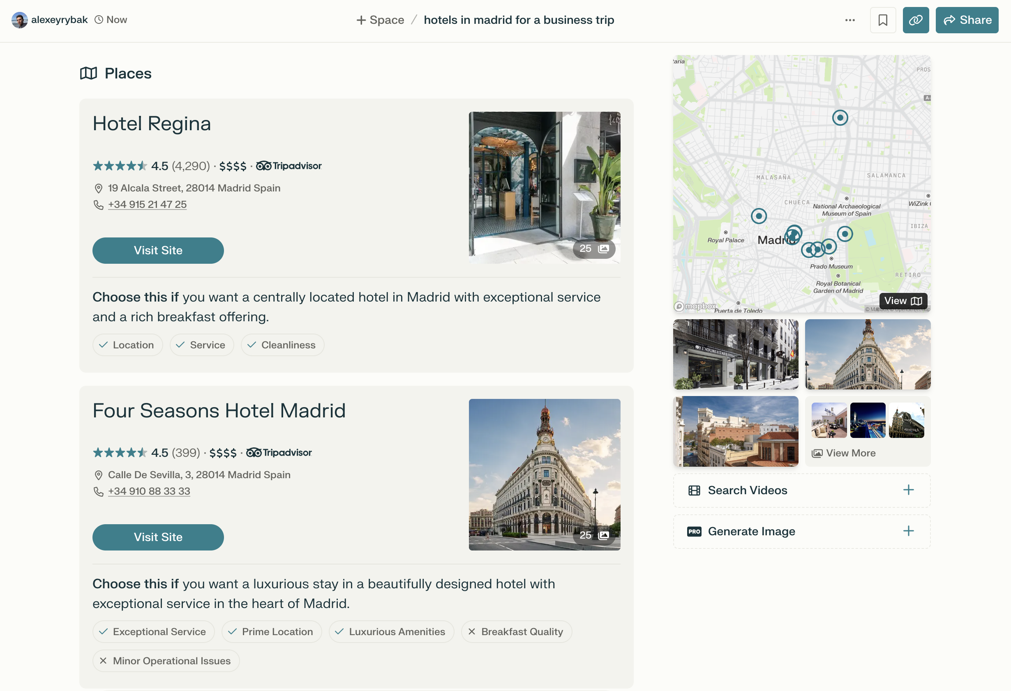The height and width of the screenshot is (691, 1011).
Task: Click map pin near Chueca west side
Action: coord(759,216)
